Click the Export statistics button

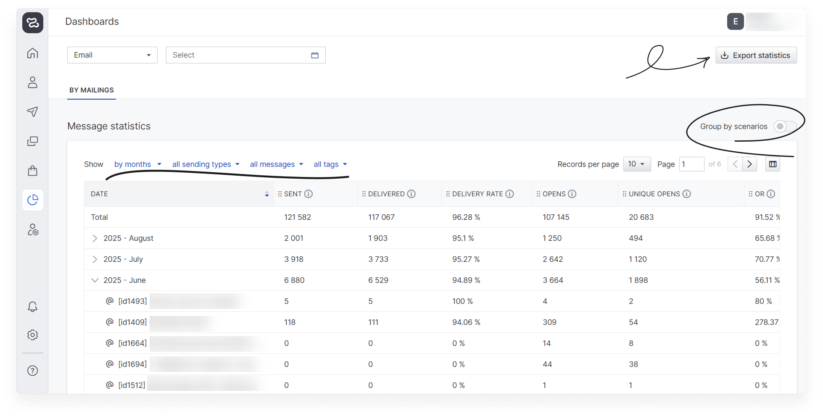pyautogui.click(x=756, y=55)
